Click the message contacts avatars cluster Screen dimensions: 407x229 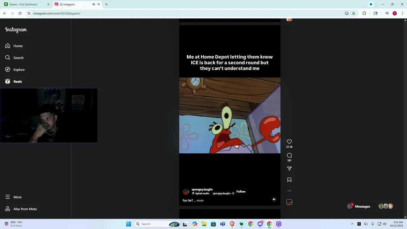(386, 206)
